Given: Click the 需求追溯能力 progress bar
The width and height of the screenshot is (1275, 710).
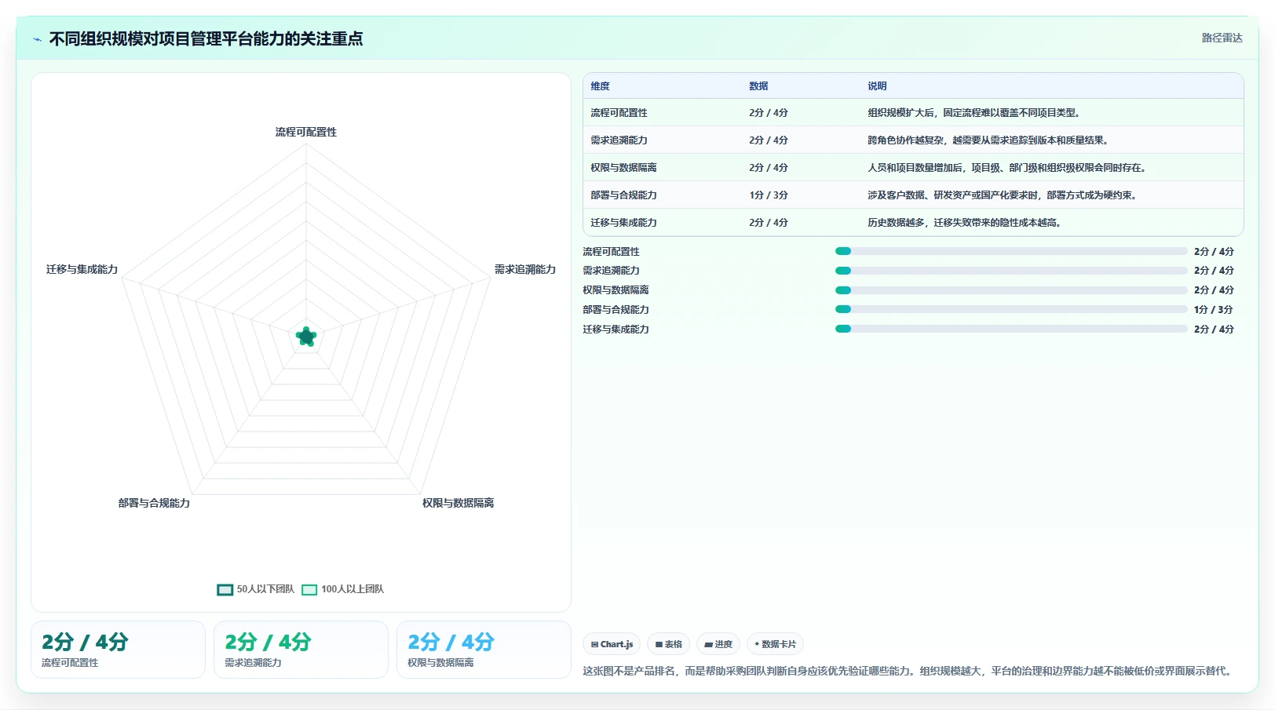Looking at the screenshot, I should coord(1011,271).
